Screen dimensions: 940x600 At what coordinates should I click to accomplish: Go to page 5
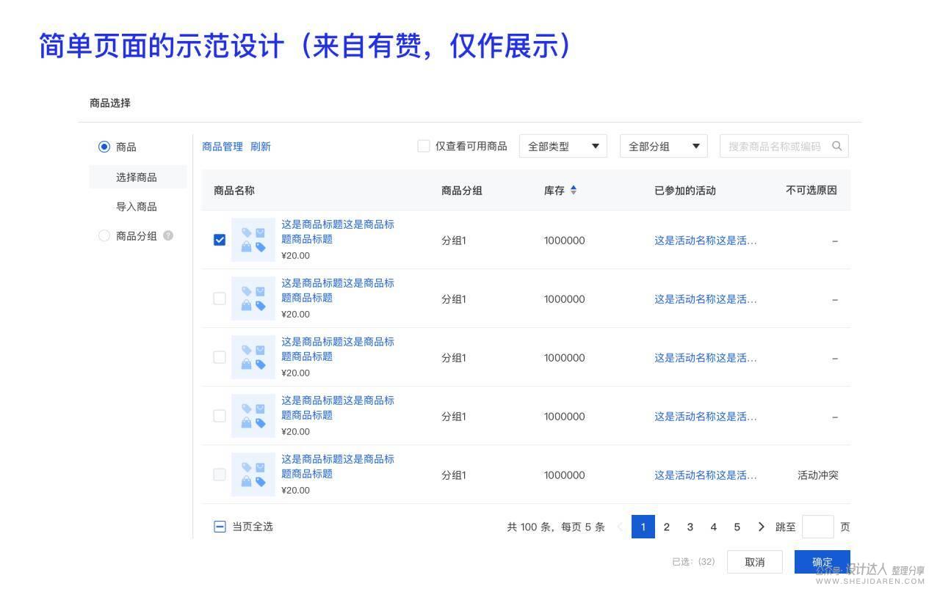click(x=737, y=527)
